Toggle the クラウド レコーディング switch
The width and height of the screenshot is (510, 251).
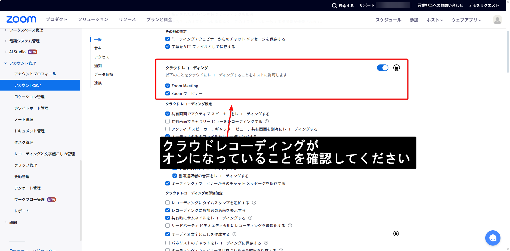pos(382,68)
